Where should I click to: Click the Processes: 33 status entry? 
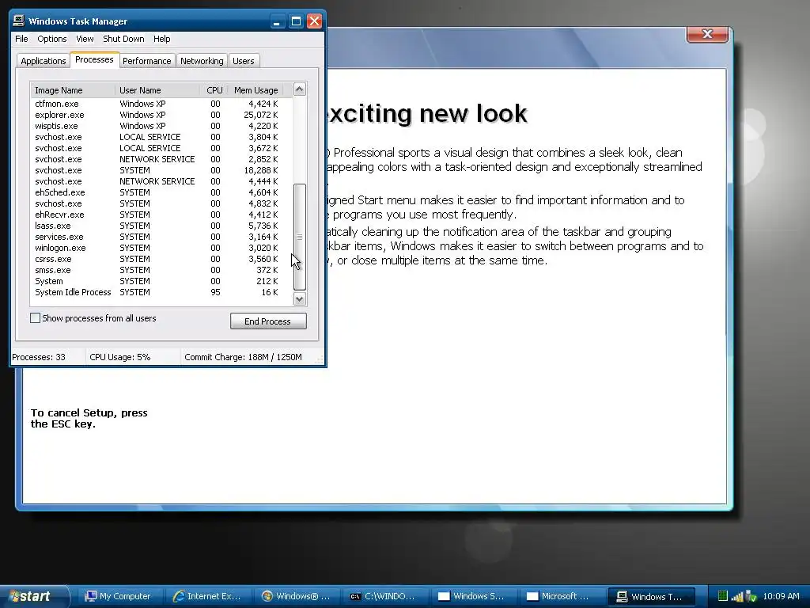click(48, 357)
